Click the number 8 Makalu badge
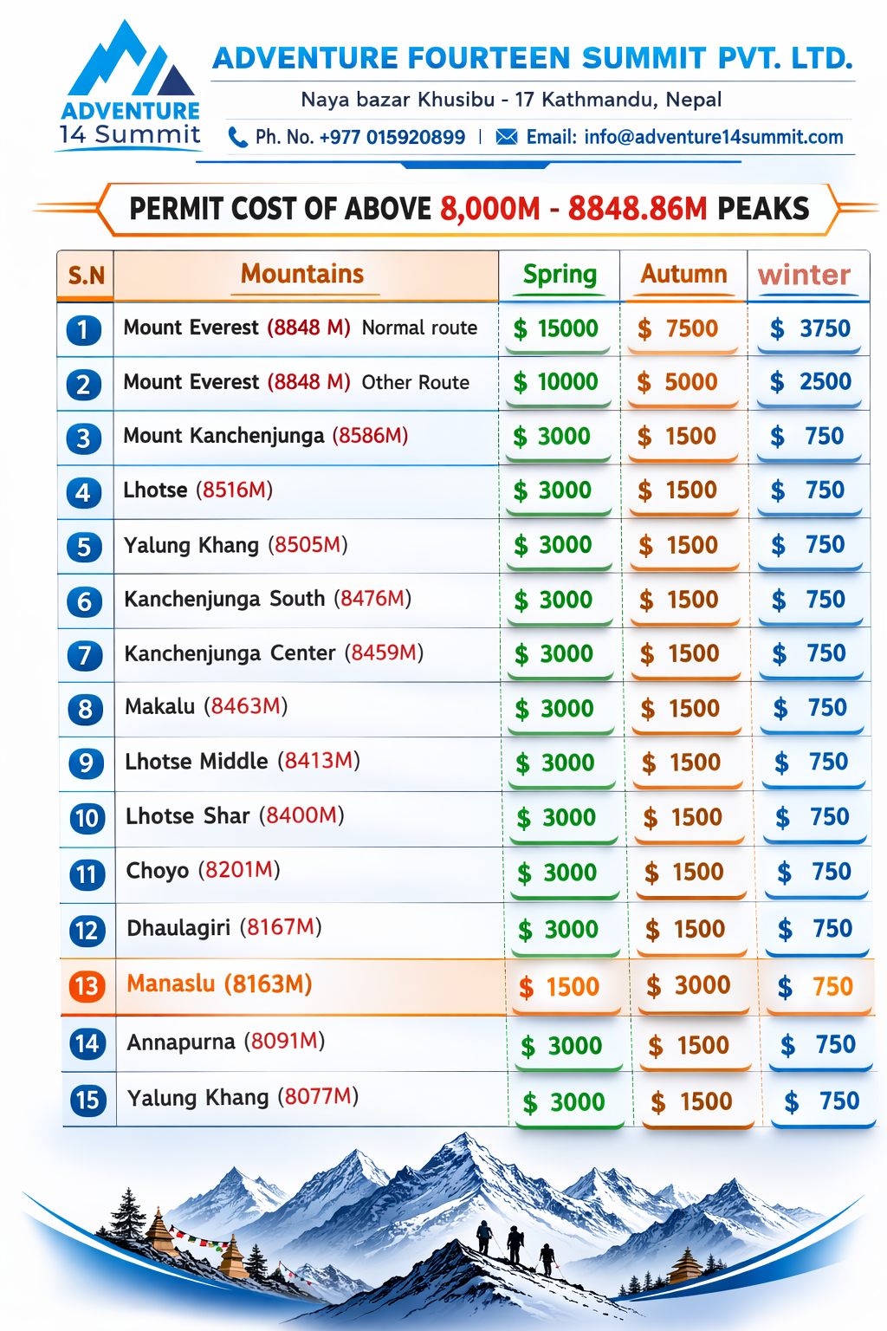Screen dimensions: 887x1331 [x=85, y=709]
